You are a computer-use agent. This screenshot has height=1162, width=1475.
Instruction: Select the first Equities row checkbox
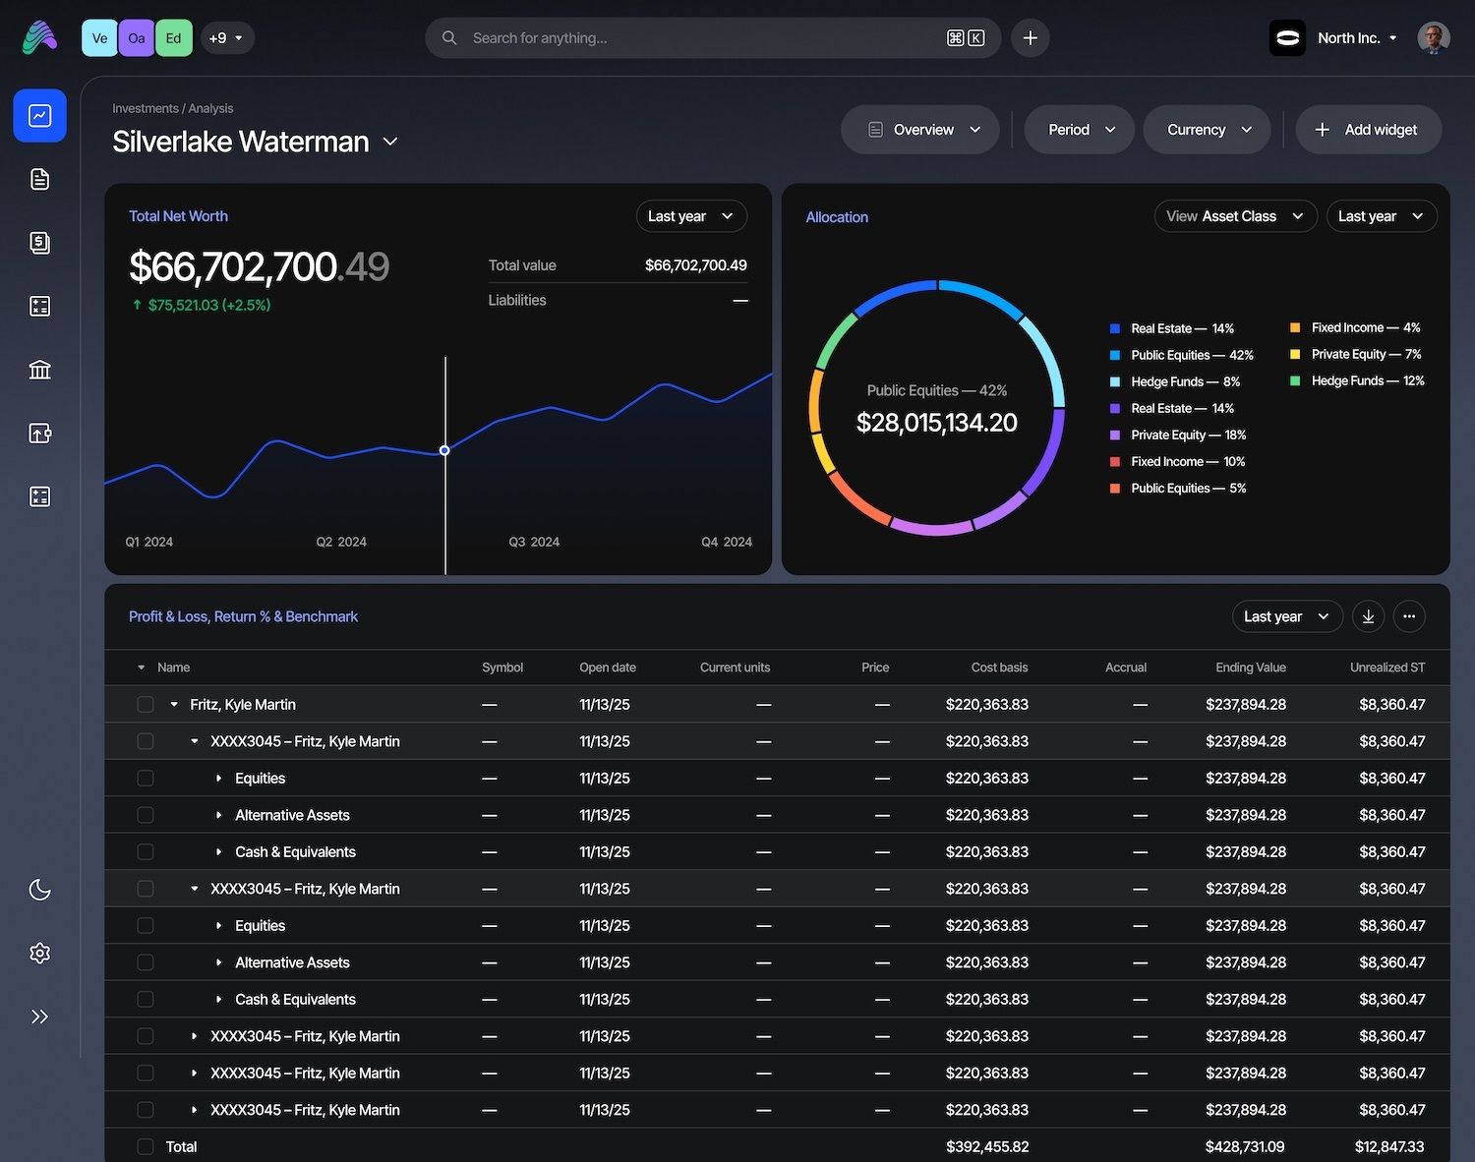(x=146, y=779)
